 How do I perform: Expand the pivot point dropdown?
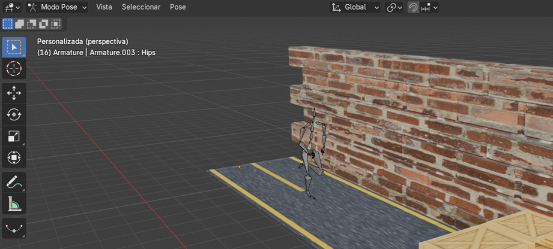(394, 7)
